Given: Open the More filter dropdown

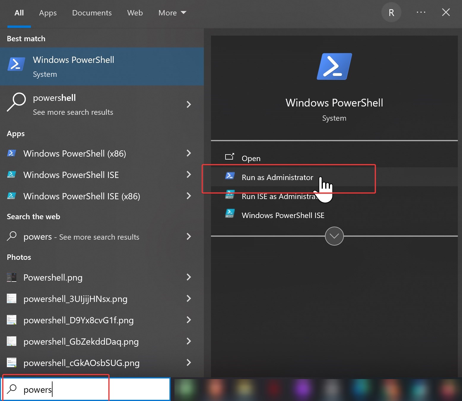Looking at the screenshot, I should 172,13.
